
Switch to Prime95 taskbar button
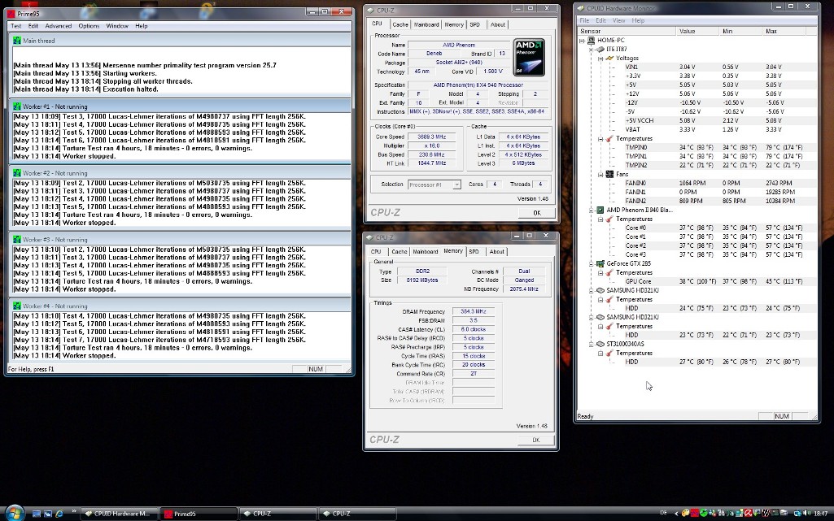tap(199, 514)
